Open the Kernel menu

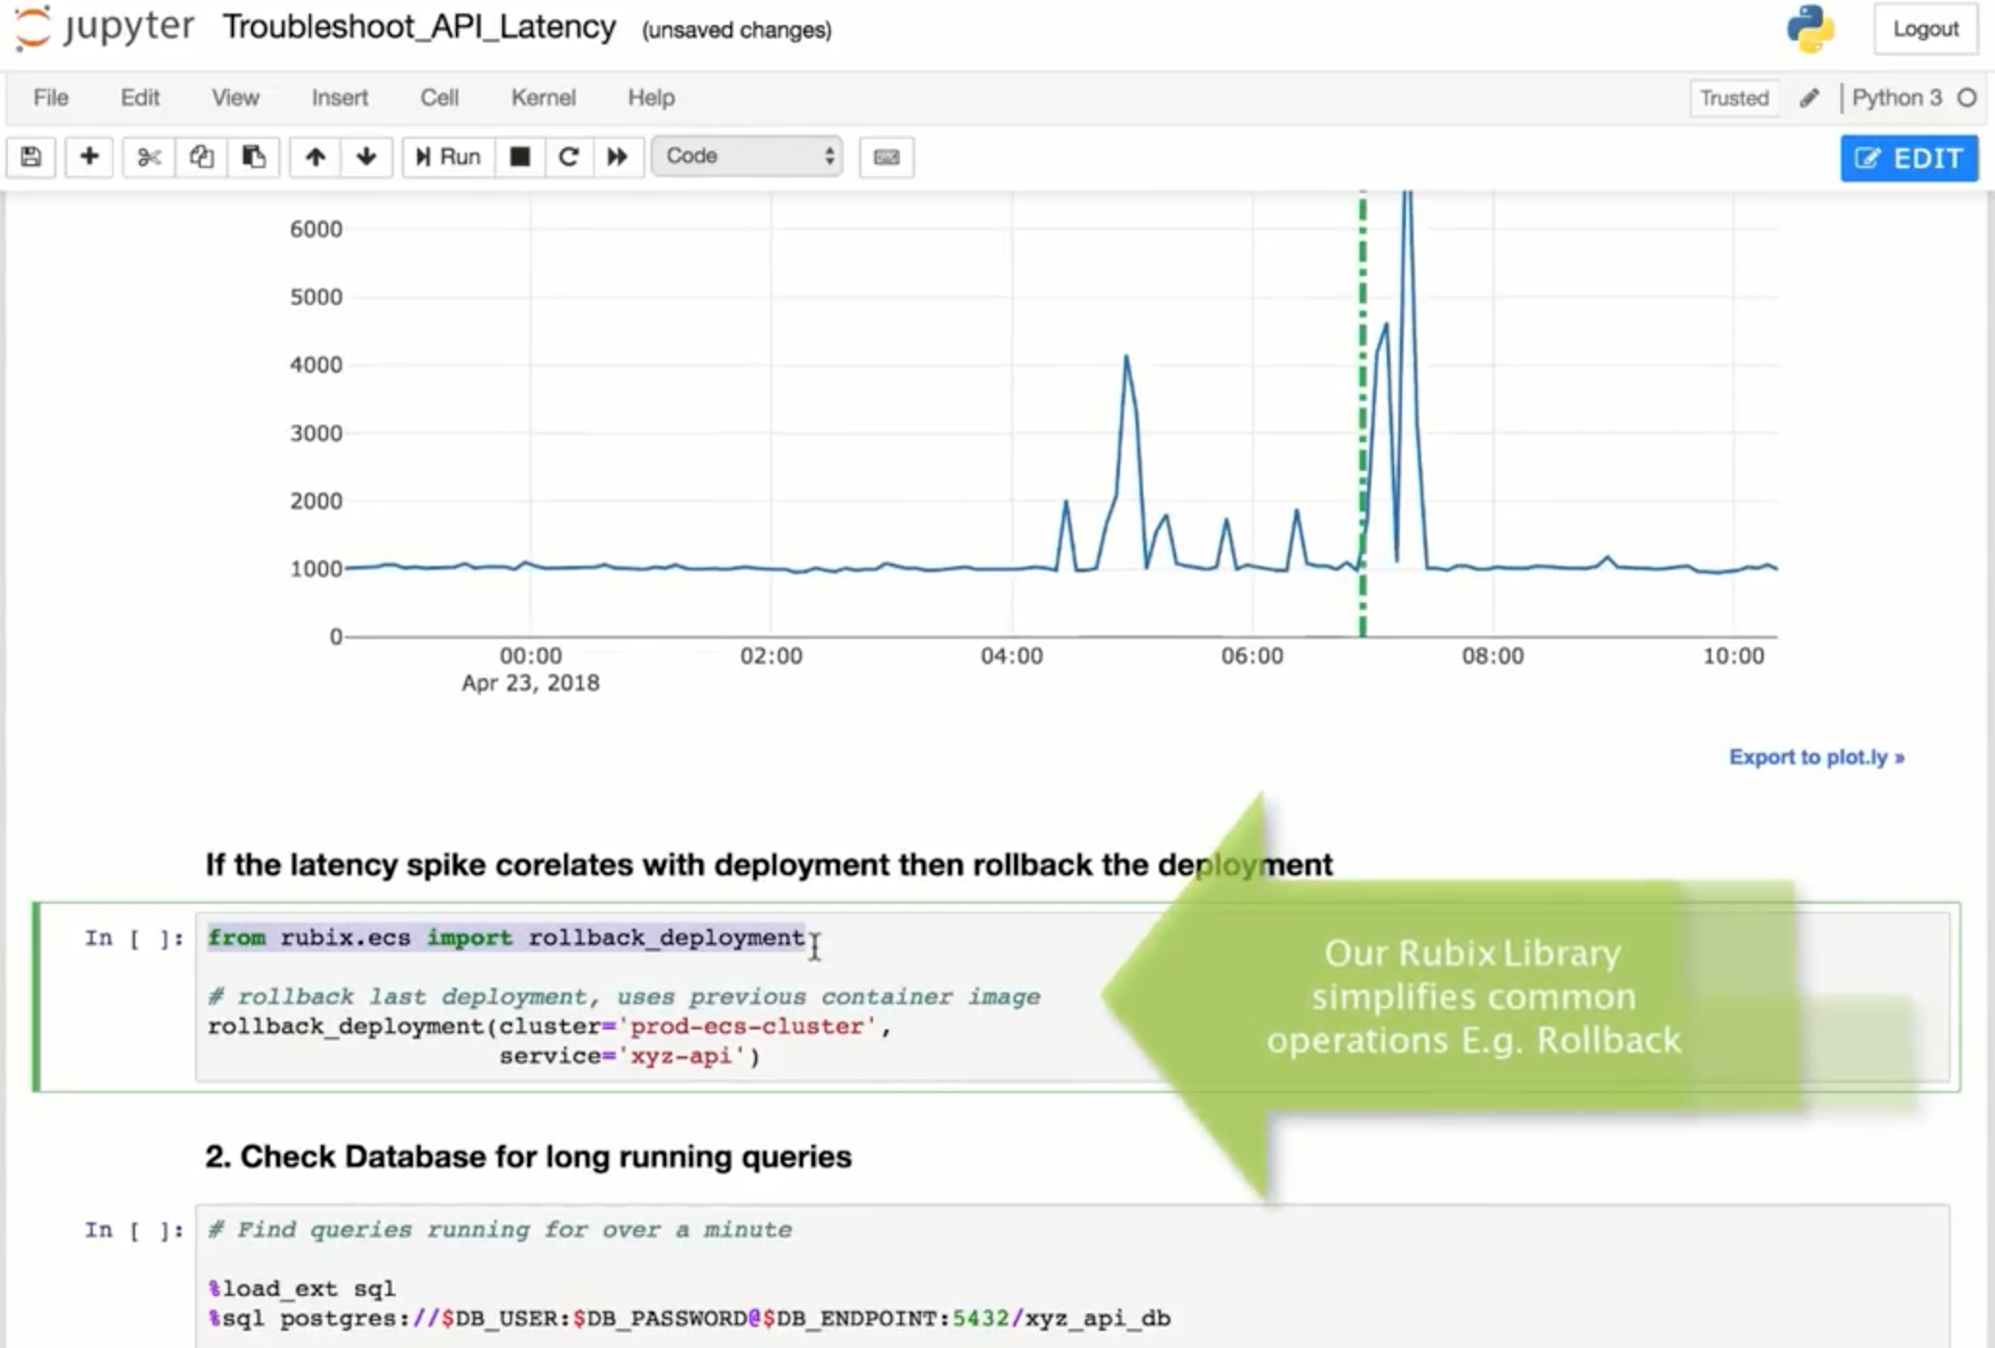[543, 98]
